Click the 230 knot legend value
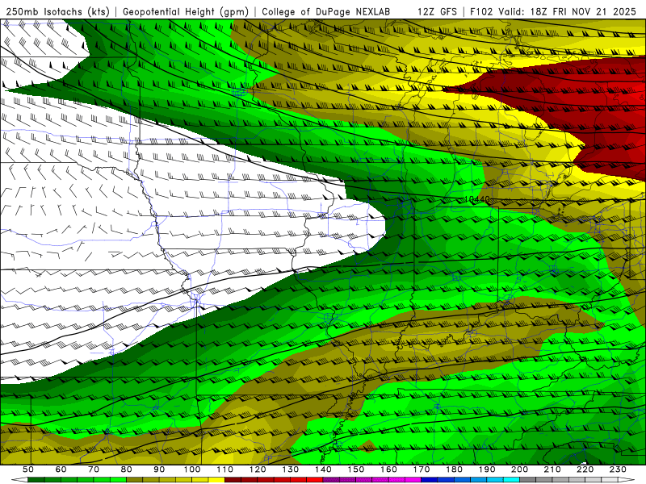Image resolution: width=646 pixels, height=484 pixels. (x=618, y=469)
